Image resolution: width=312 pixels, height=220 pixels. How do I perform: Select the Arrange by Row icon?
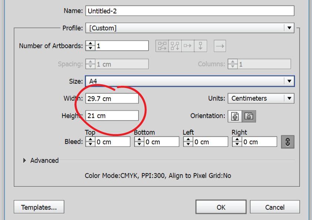pos(187,46)
